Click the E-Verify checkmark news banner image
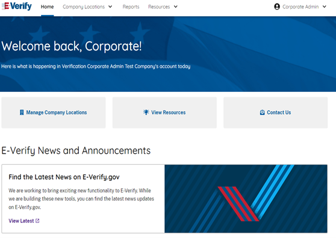 [246, 199]
